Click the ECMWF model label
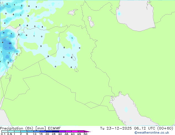Viewport: 175px width, 135px height. click(54, 128)
